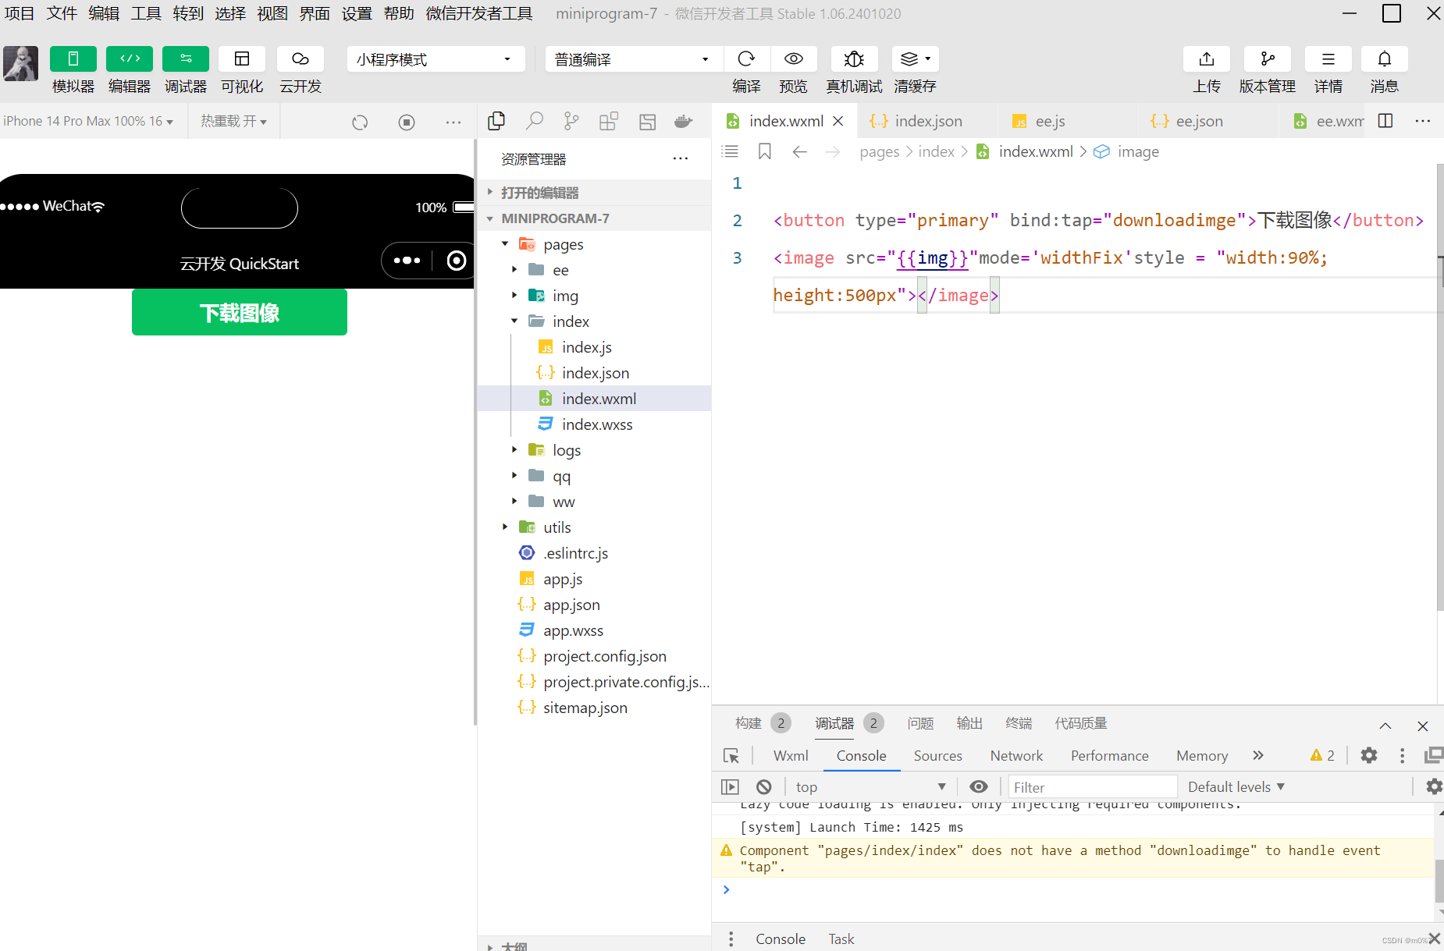
Task: Expand the img folder
Action: (565, 296)
